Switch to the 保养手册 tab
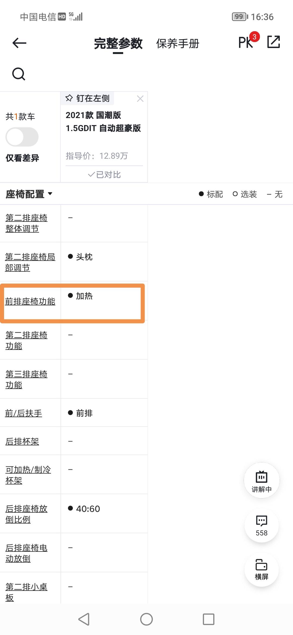 (178, 43)
